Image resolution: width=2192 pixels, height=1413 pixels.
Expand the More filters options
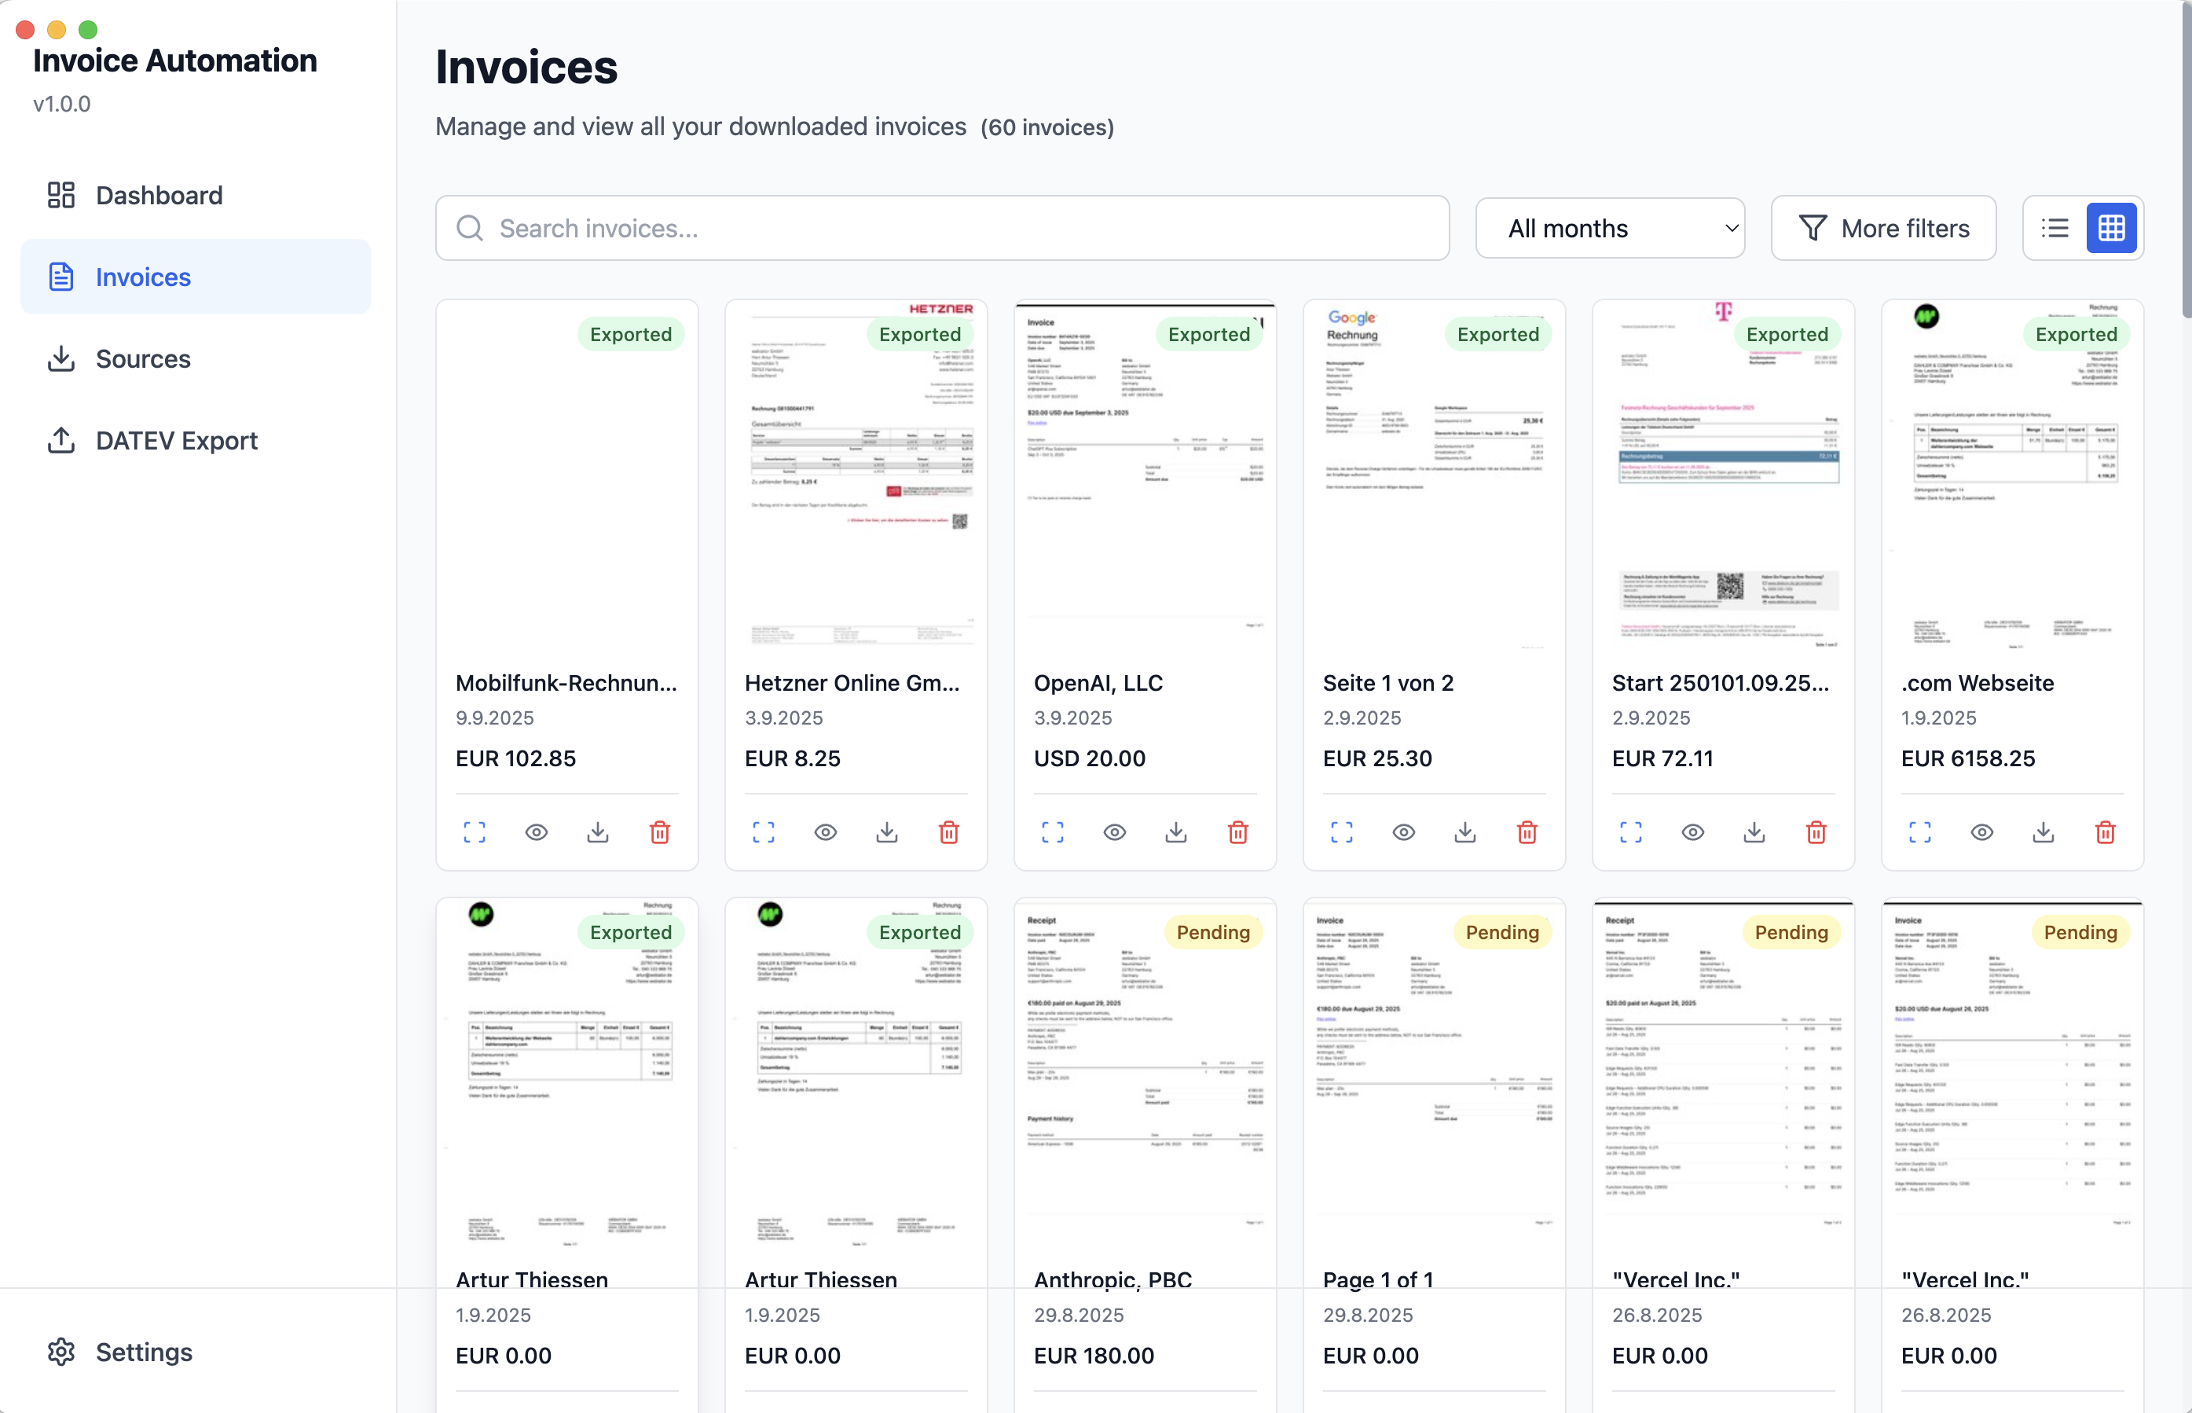(1883, 228)
